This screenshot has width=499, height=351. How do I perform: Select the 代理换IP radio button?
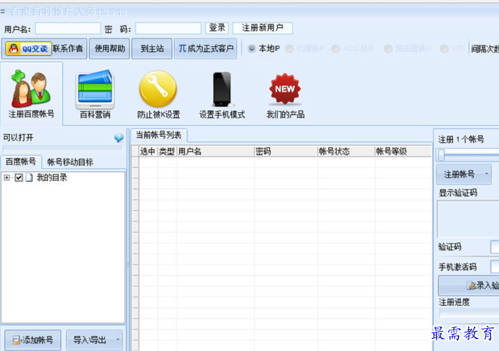(289, 49)
